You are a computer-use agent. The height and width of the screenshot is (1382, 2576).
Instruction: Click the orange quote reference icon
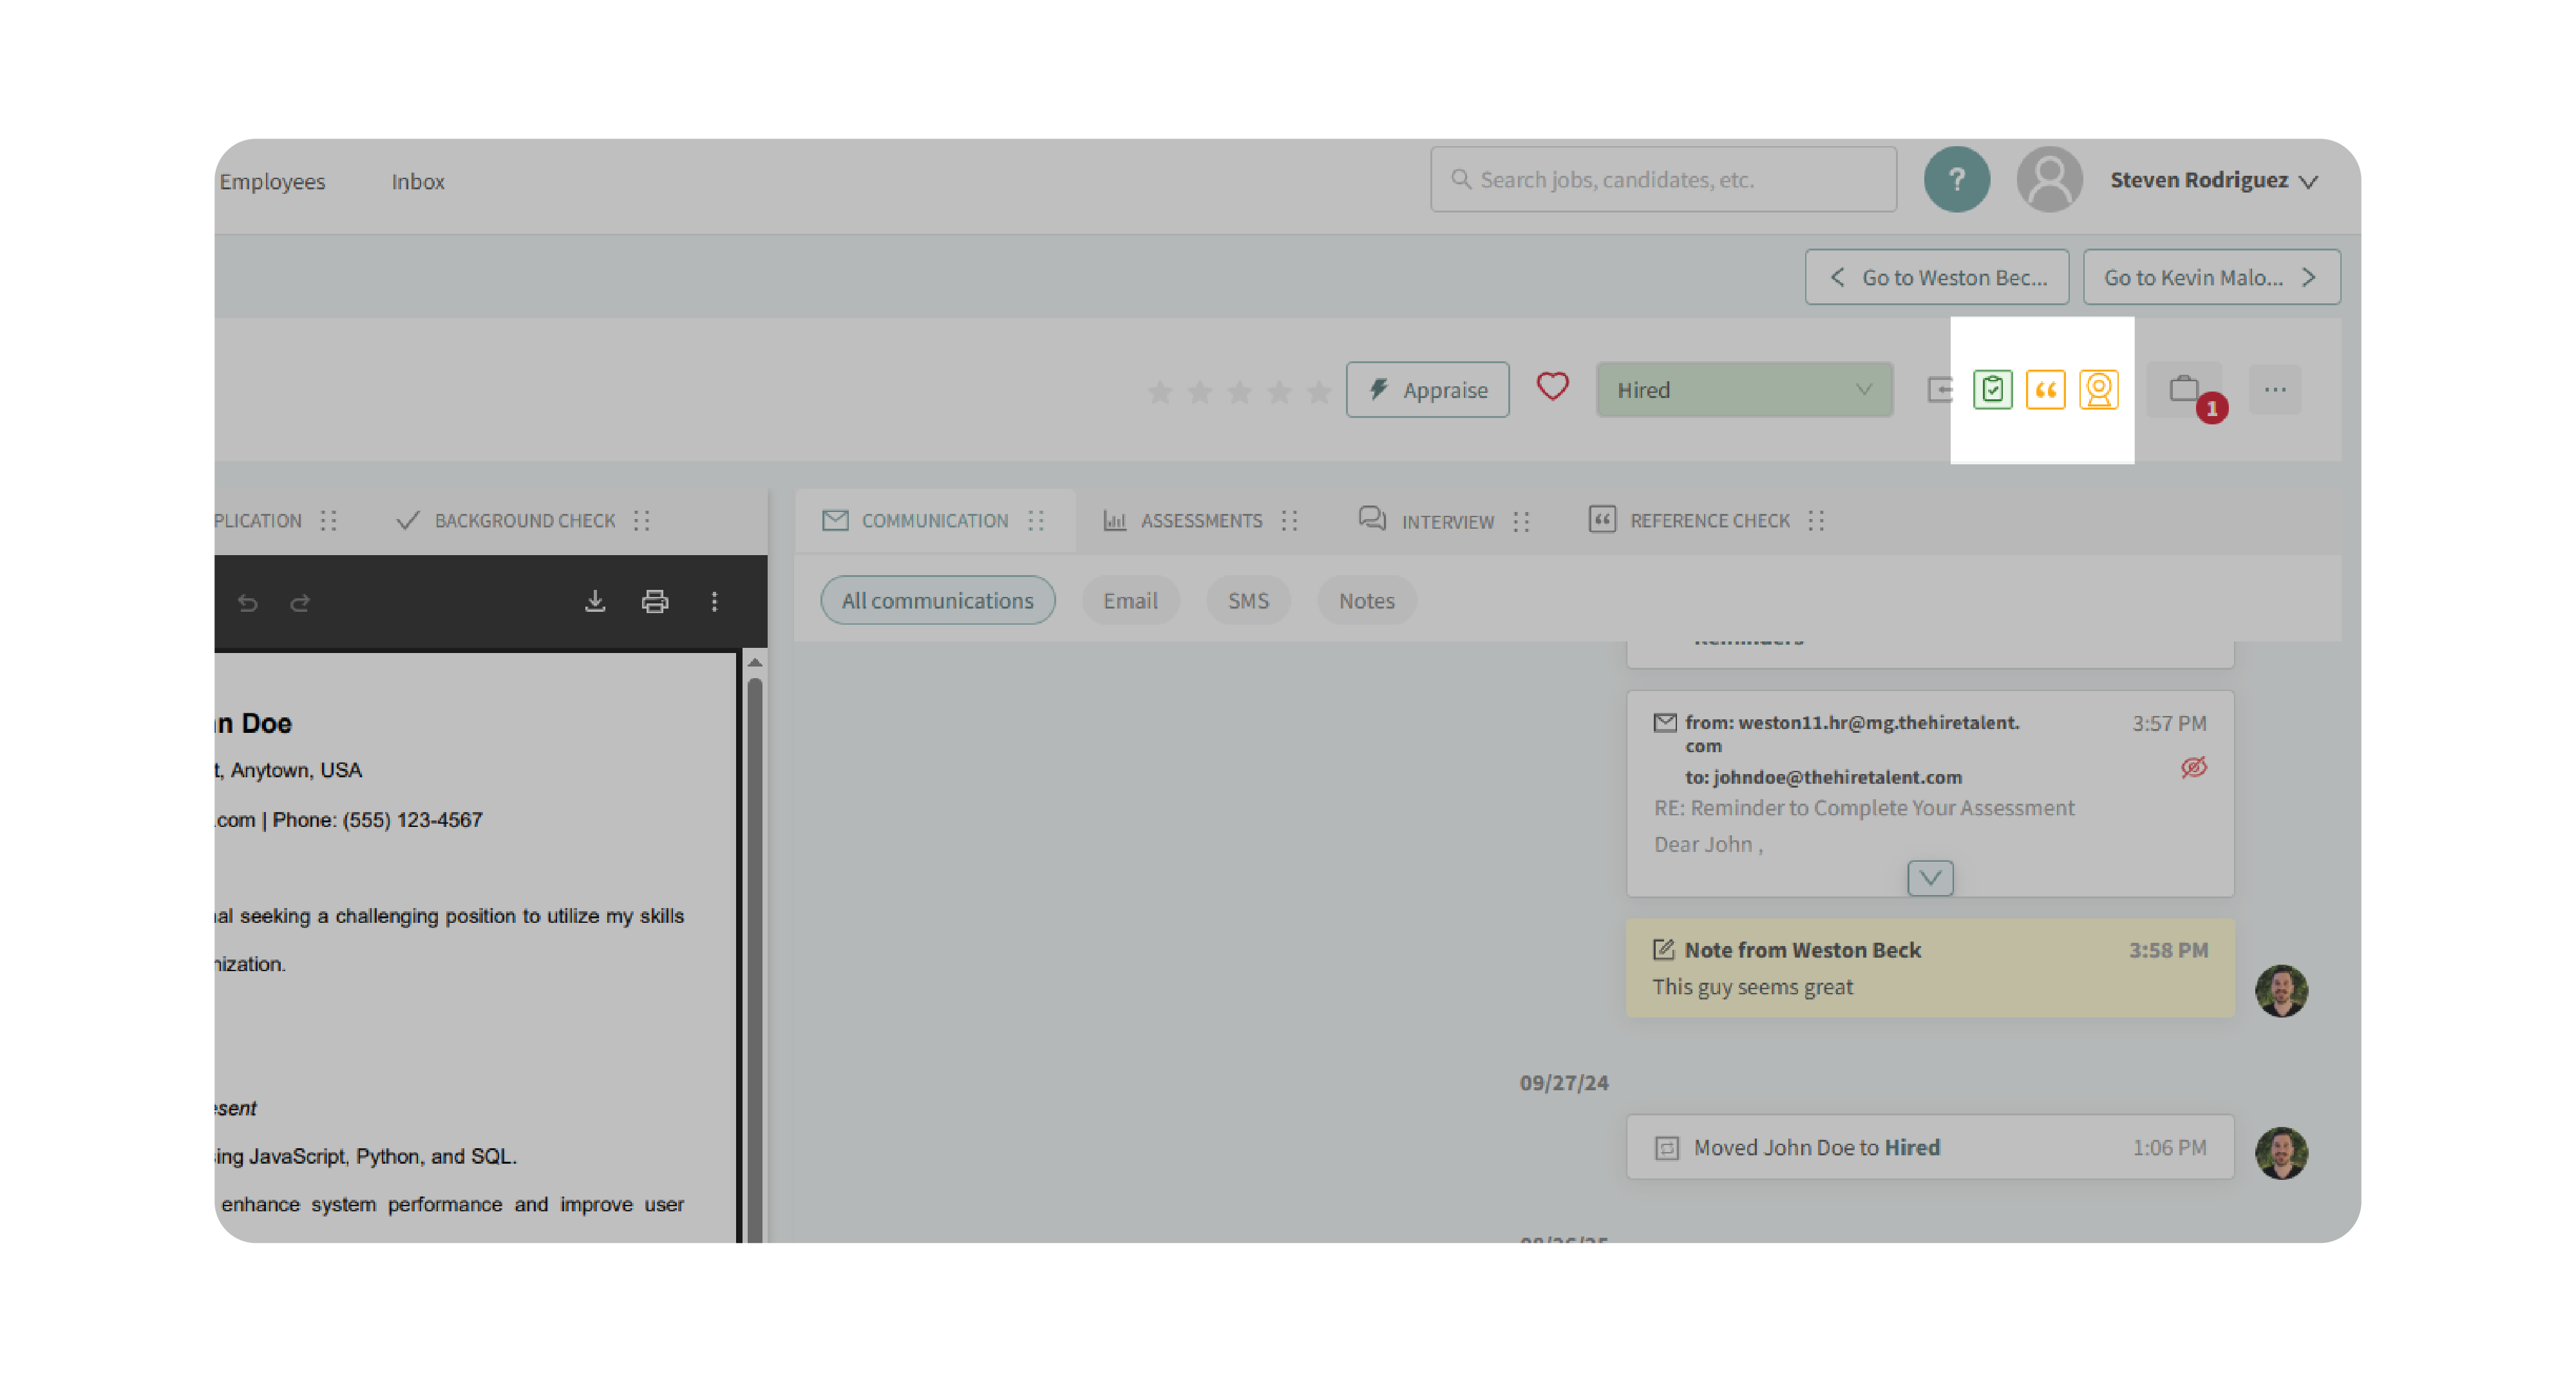click(x=2045, y=389)
